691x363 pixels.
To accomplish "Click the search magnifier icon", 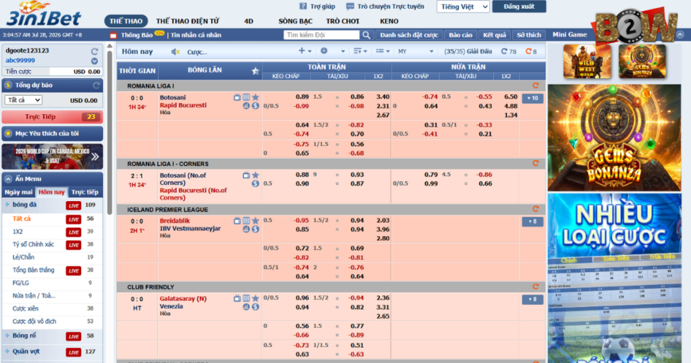I will [366, 35].
